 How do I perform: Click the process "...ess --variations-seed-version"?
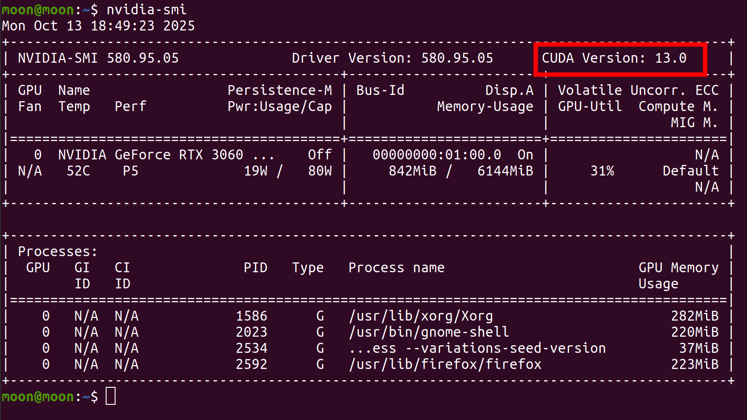(477, 348)
